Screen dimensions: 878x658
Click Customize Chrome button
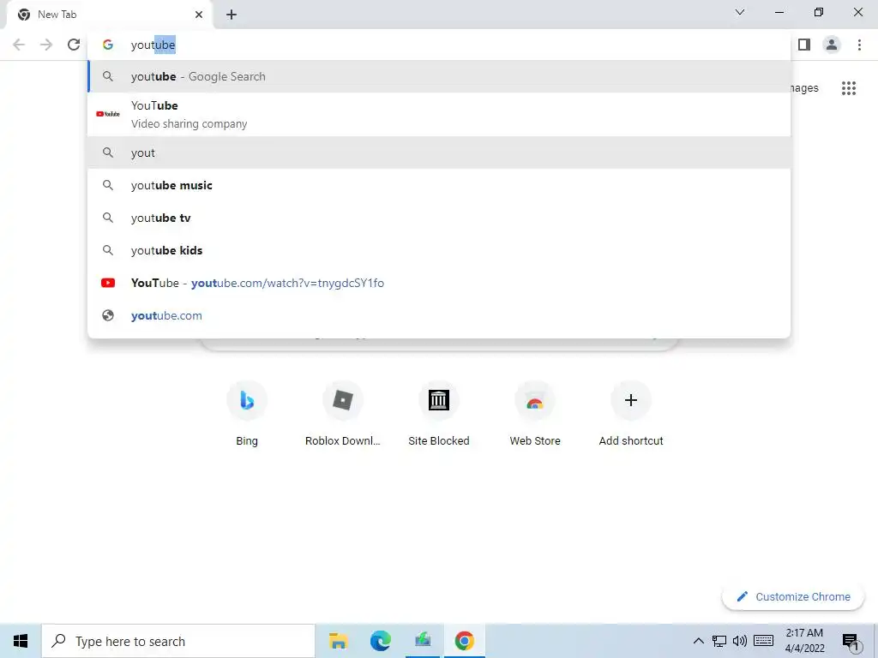(x=793, y=597)
